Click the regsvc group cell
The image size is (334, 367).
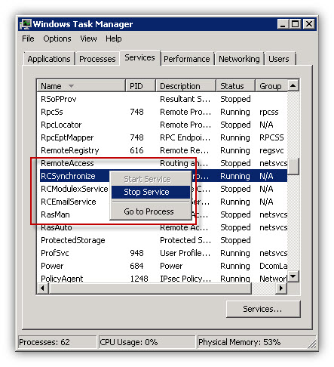click(271, 150)
